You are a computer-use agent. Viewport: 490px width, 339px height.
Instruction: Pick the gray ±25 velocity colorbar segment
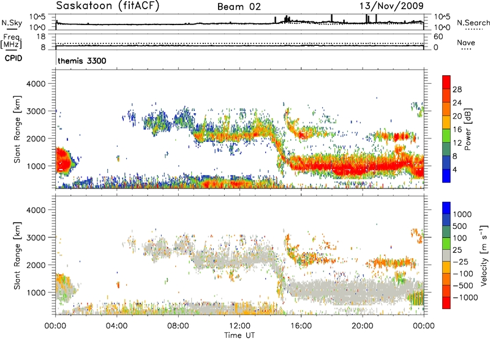click(447, 255)
